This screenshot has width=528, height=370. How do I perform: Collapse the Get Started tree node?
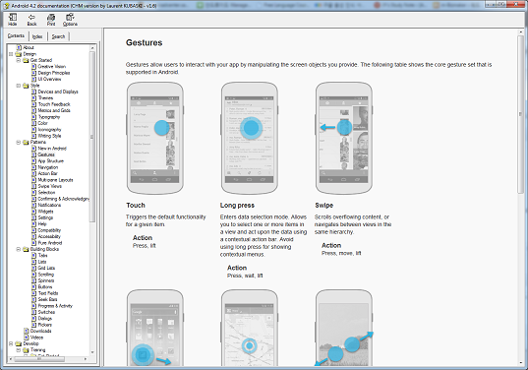tap(18, 60)
